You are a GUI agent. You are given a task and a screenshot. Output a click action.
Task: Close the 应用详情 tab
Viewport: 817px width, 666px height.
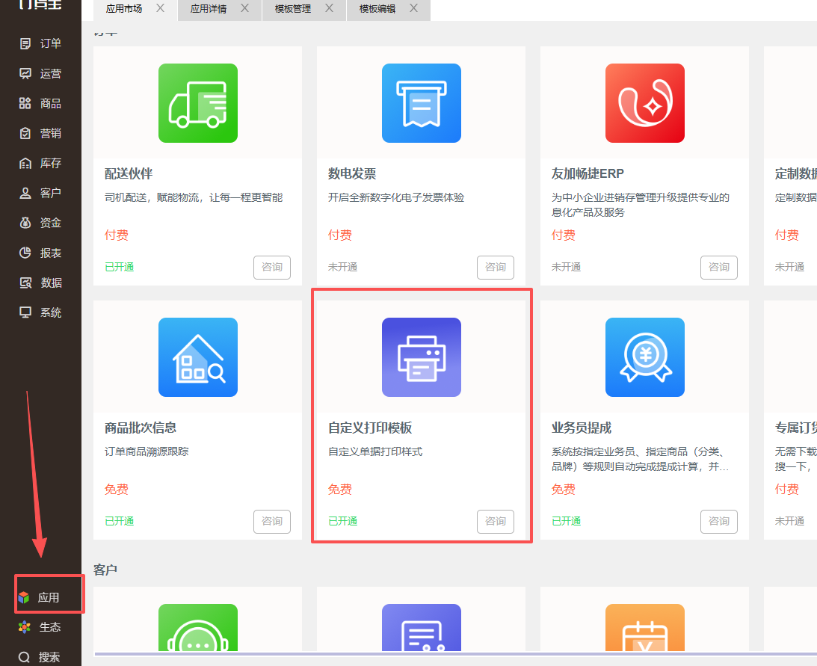[245, 7]
